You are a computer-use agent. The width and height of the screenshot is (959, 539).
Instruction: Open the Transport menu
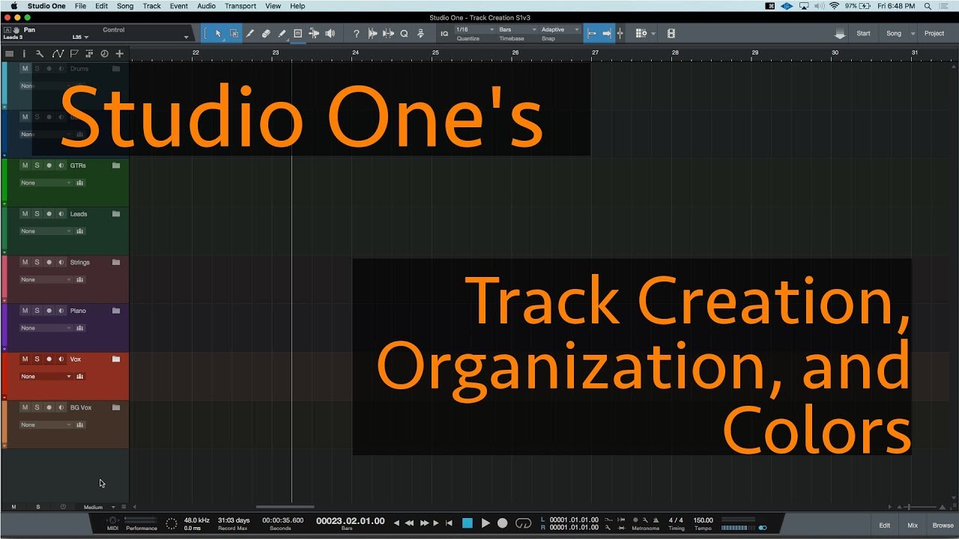[x=240, y=6]
